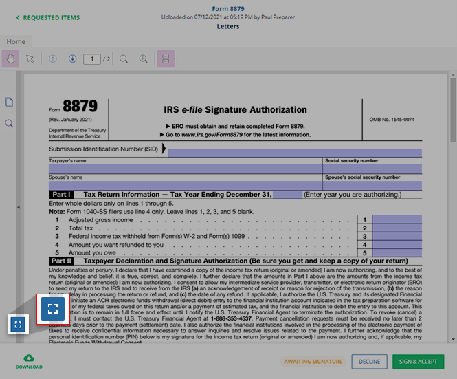The height and width of the screenshot is (379, 457).
Task: Click the Awaiting Signature status badge
Action: click(x=313, y=362)
